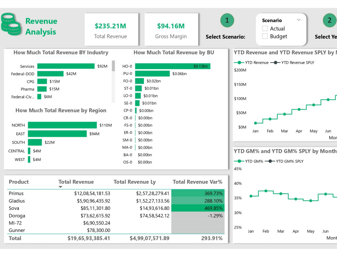Select the Total Revenue KPI card

(x=112, y=29)
